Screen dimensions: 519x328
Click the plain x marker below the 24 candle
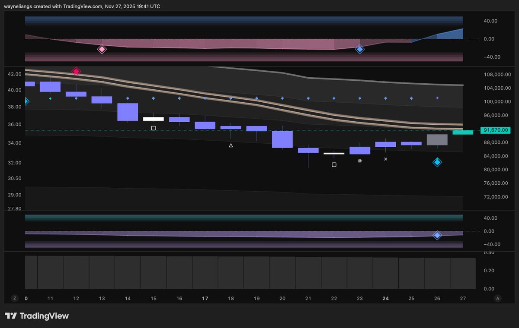386,159
